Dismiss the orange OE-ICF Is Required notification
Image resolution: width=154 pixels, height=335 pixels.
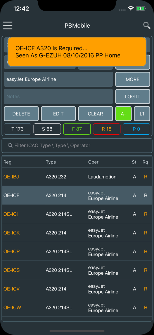pyautogui.click(x=77, y=52)
